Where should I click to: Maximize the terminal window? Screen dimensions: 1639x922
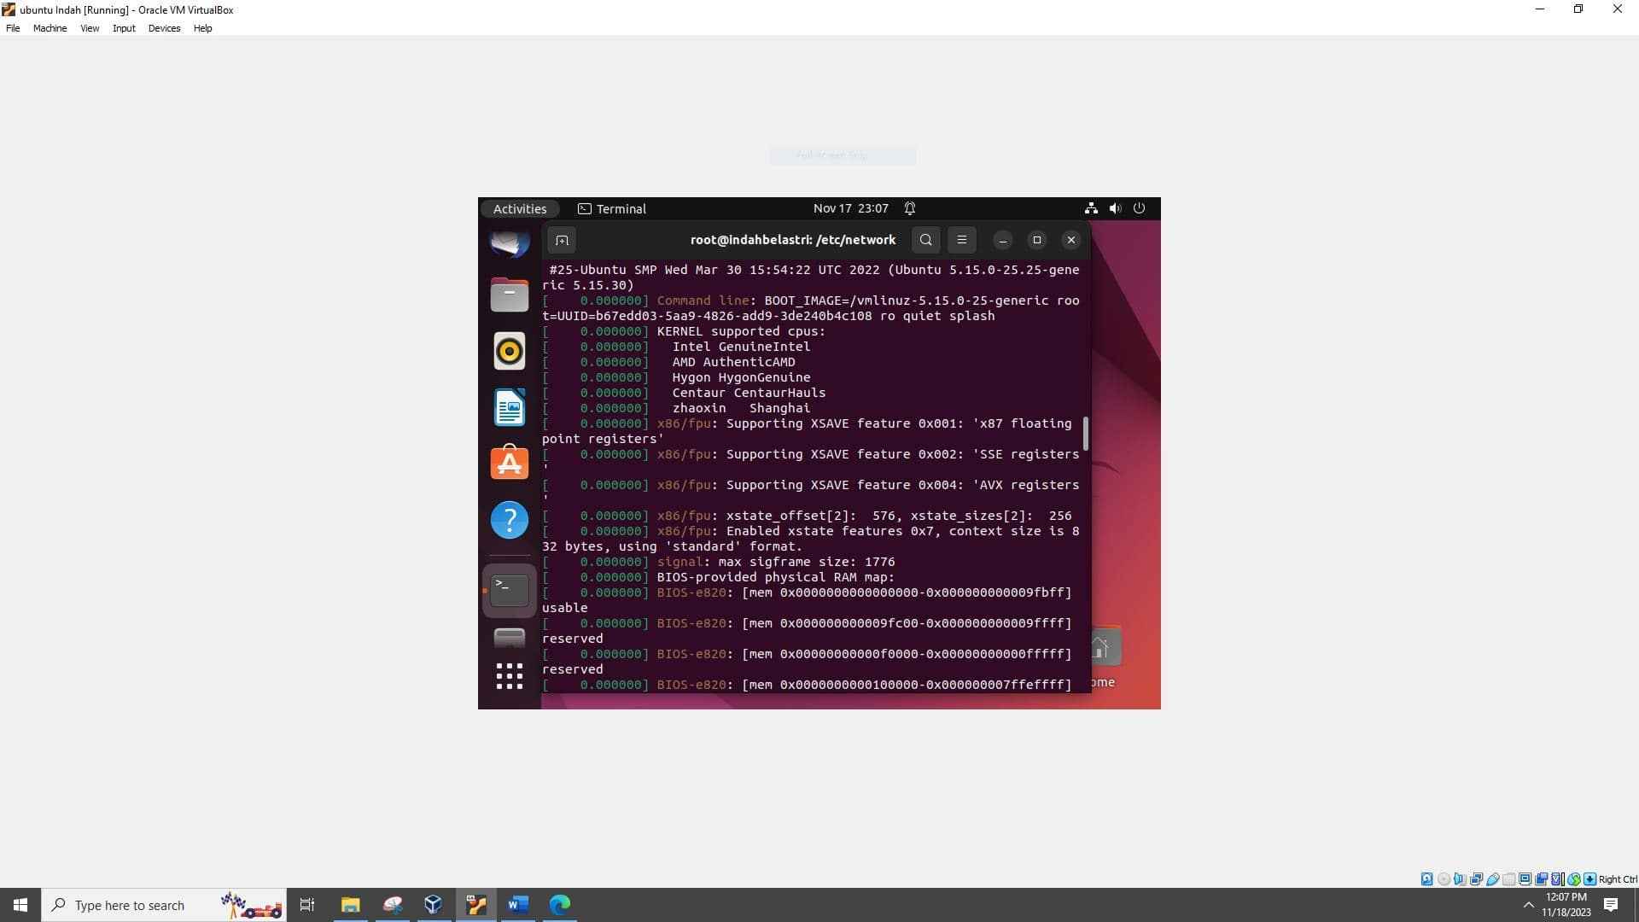coord(1037,240)
